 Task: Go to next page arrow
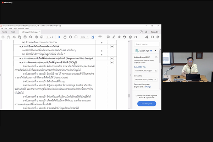click(x=42, y=37)
